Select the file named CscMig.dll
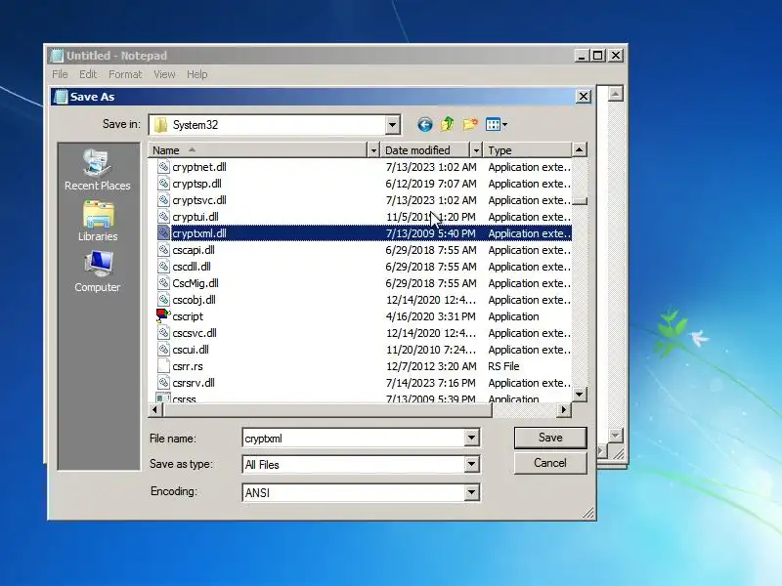This screenshot has width=782, height=586. point(195,283)
